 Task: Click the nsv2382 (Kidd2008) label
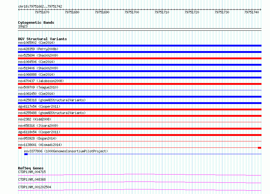click(35, 119)
